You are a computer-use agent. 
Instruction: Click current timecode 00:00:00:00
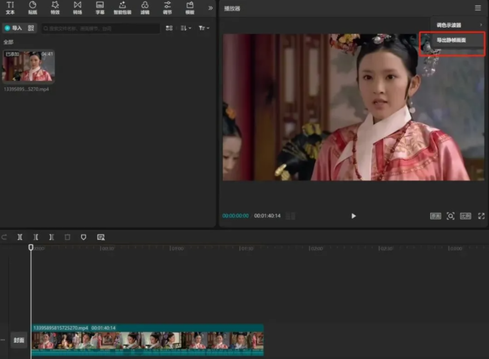pyautogui.click(x=236, y=215)
